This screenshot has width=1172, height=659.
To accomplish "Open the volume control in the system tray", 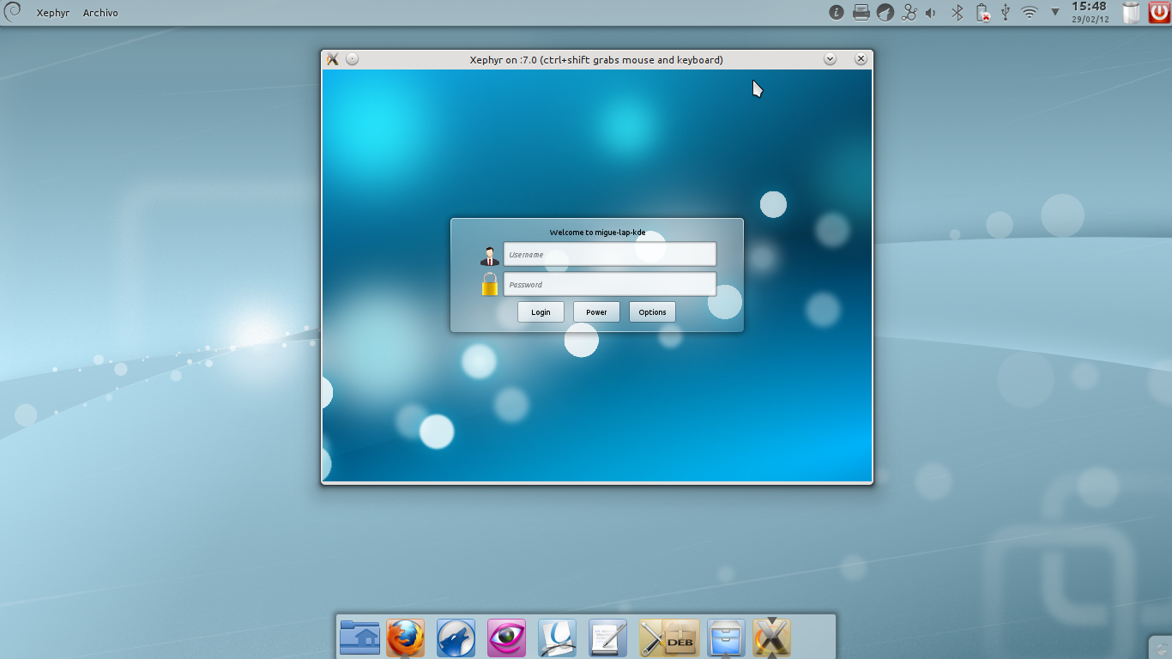I will (x=929, y=12).
